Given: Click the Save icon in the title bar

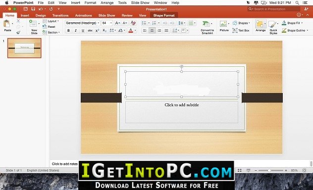Looking at the screenshot, I should coord(33,9).
